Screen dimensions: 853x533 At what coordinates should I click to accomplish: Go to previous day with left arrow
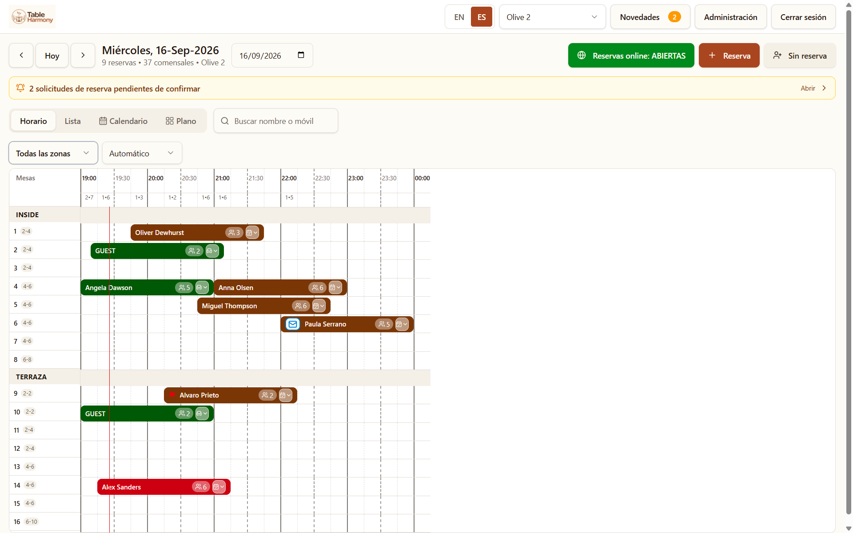pos(21,56)
